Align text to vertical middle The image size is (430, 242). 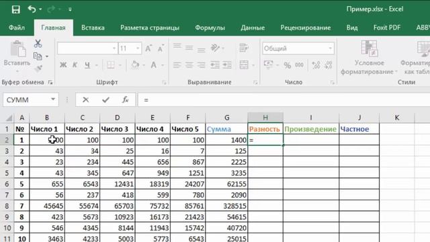189,48
